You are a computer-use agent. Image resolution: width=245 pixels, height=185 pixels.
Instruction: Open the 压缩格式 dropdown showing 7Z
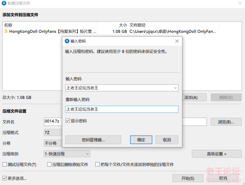coord(53,133)
